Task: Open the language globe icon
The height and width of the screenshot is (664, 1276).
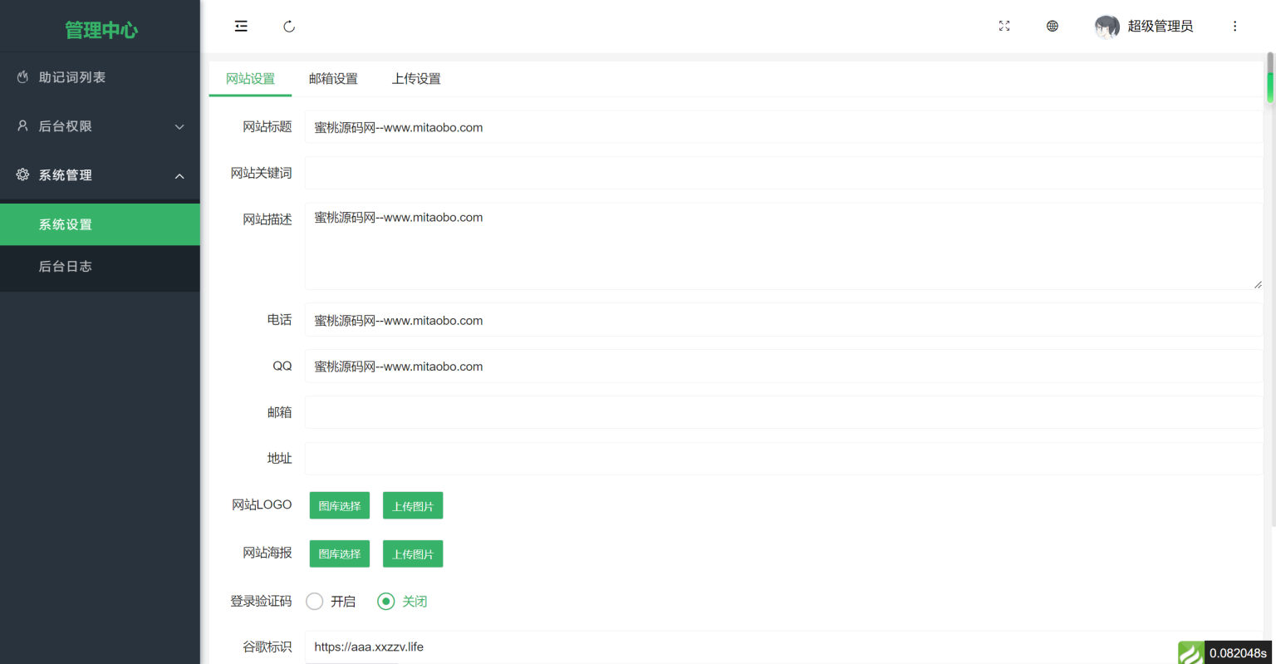Action: pos(1052,26)
